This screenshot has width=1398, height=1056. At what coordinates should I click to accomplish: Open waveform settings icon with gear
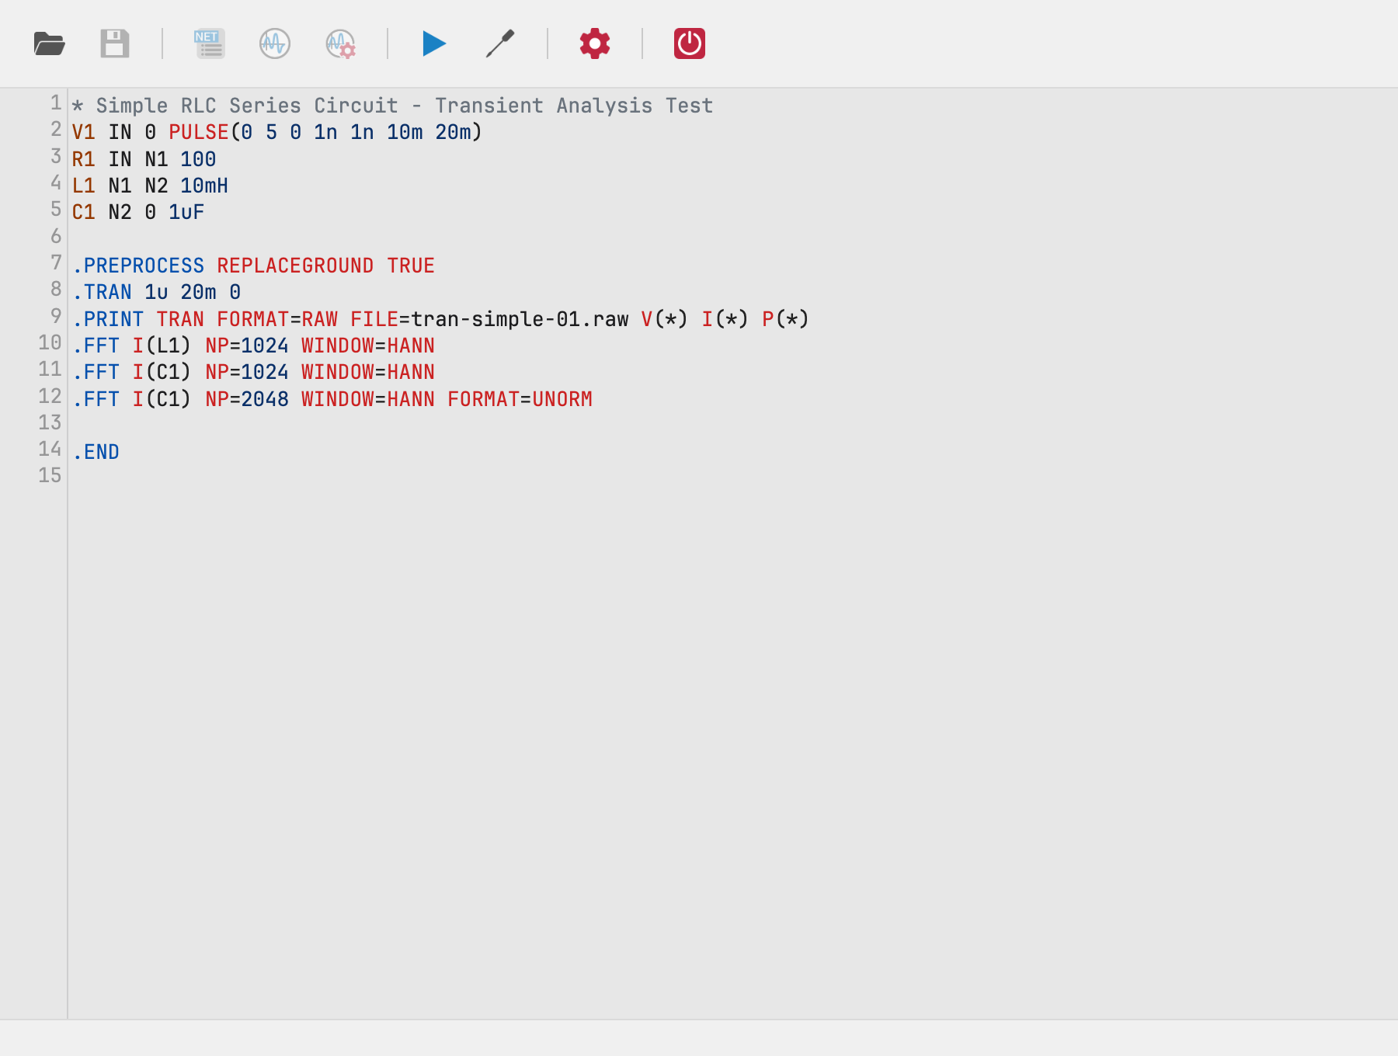pyautogui.click(x=341, y=43)
